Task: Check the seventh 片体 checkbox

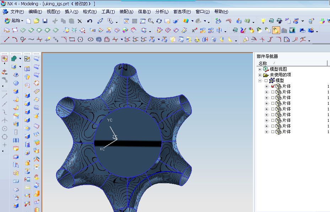Action: click(x=273, y=120)
